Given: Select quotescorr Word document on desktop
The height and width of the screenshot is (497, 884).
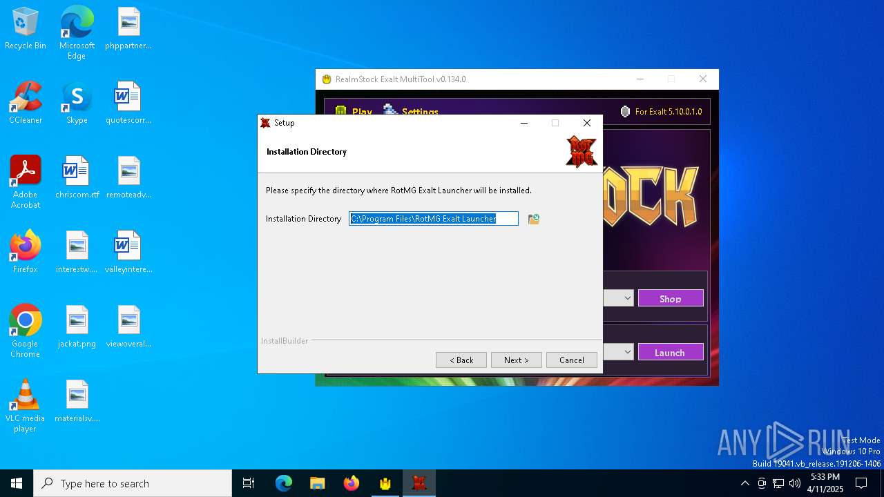Looking at the screenshot, I should (x=128, y=103).
